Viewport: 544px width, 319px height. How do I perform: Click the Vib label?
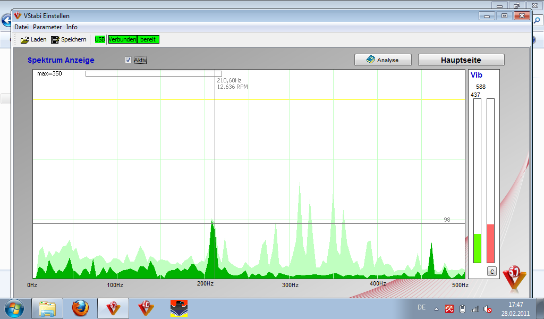tap(477, 75)
